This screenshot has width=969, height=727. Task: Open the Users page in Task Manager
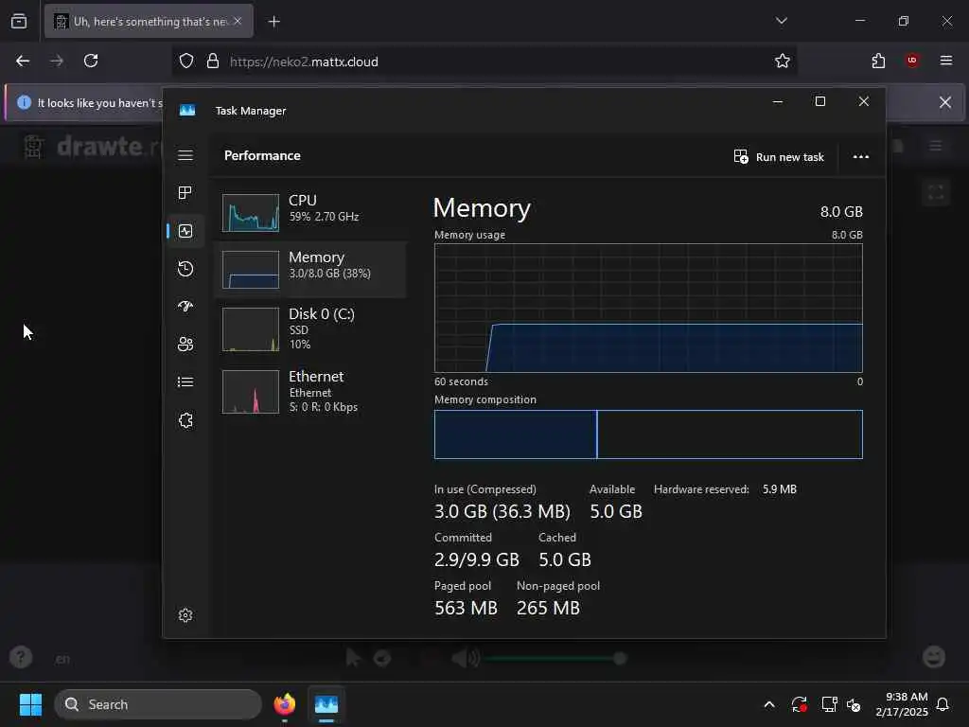pos(185,345)
